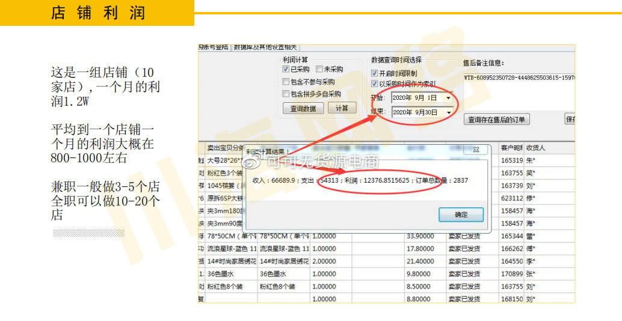Toggle the 以采购时间作为索引 checkbox
The width and height of the screenshot is (622, 321).
pyautogui.click(x=374, y=84)
